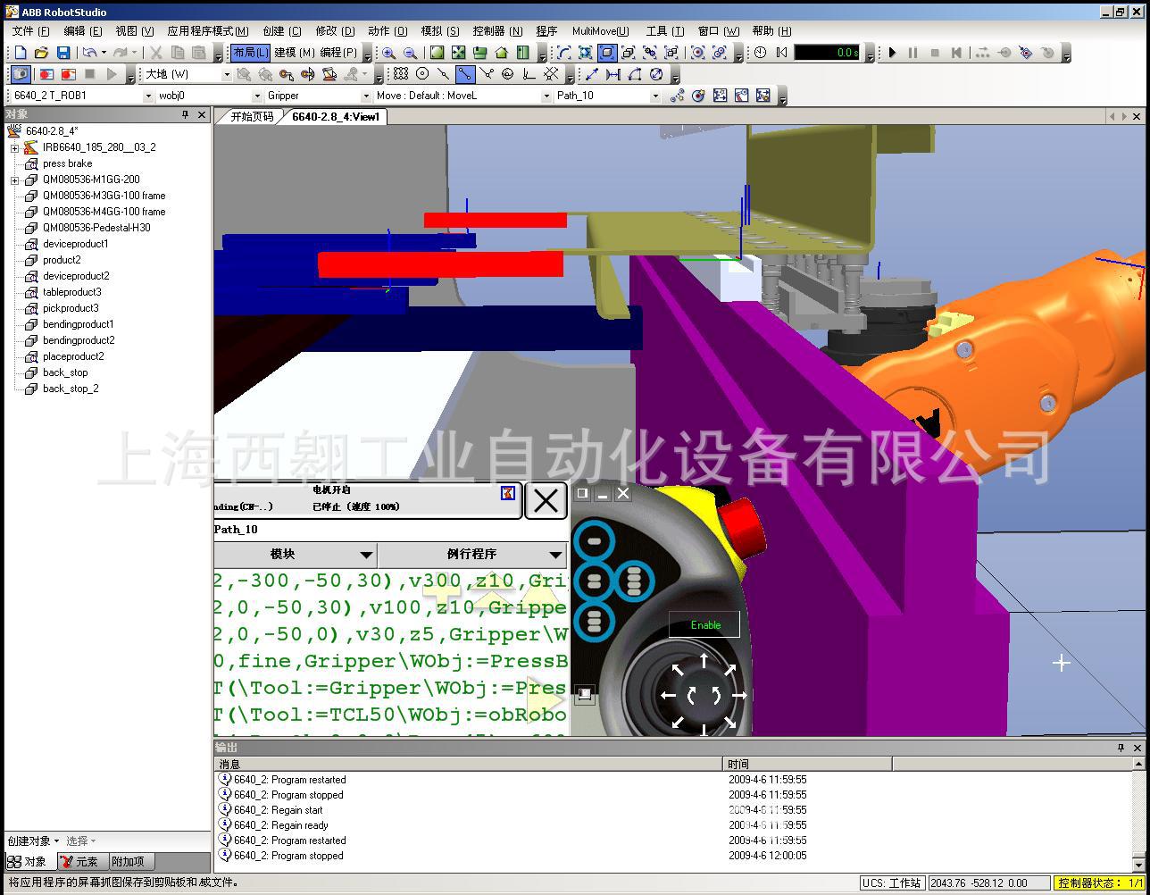Expand the IRB6640_185_280__03_2 tree node
1150x895 pixels.
pyautogui.click(x=14, y=147)
